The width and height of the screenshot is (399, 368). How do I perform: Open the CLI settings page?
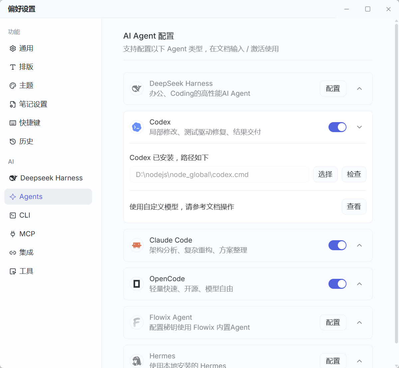click(x=48, y=215)
